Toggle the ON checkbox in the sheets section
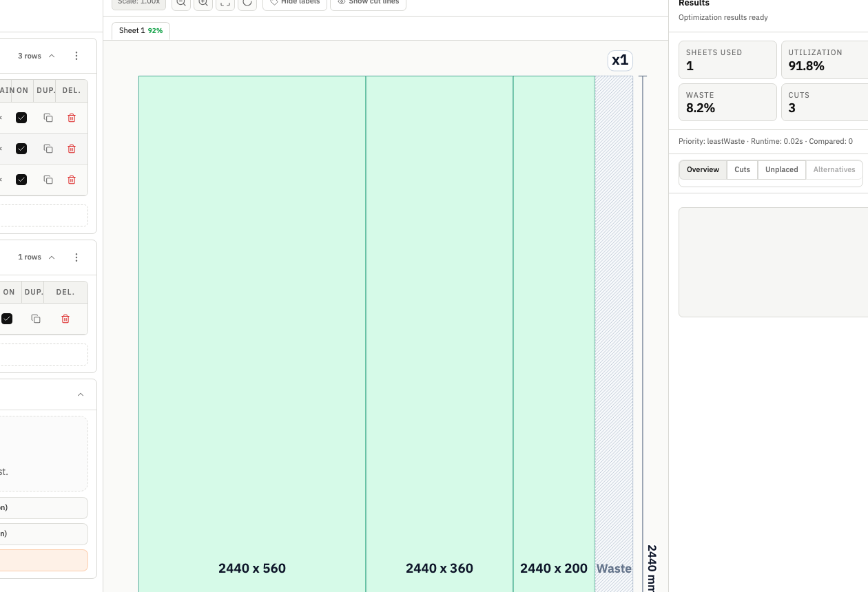The width and height of the screenshot is (868, 592). click(8, 319)
